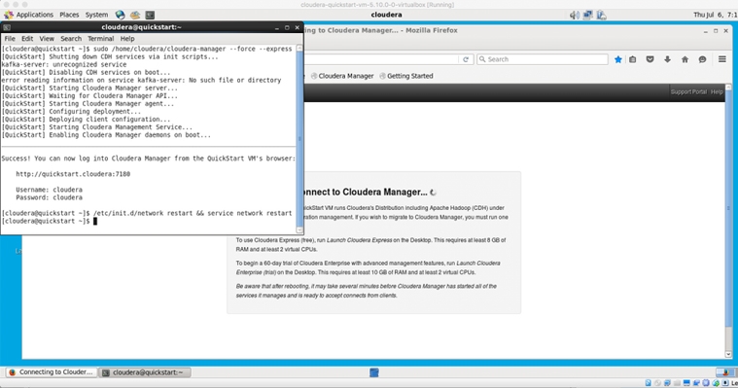Open the Pocket icon in Firefox toolbar
Image resolution: width=738 pixels, height=388 pixels.
point(650,59)
